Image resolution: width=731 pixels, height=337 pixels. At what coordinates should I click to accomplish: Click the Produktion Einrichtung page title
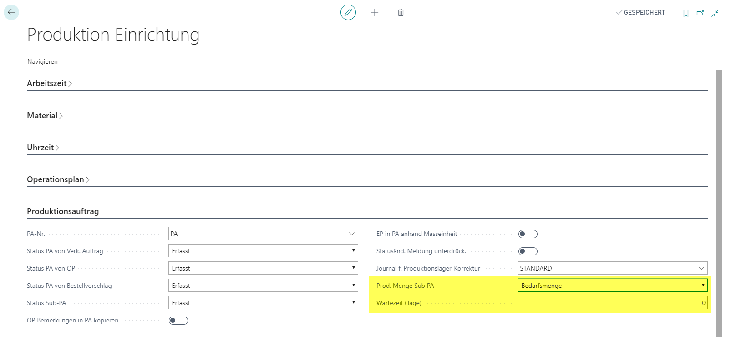point(113,35)
